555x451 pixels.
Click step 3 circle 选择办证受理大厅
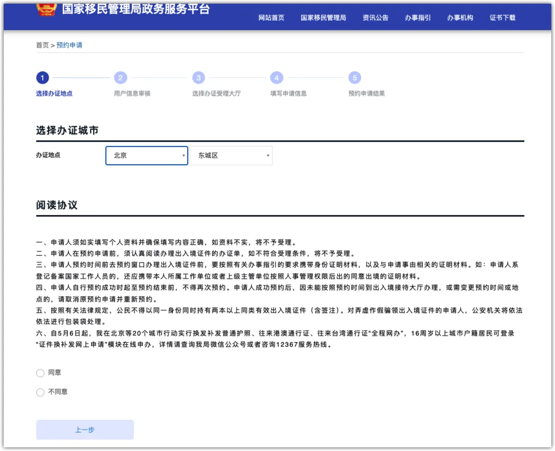coord(198,78)
